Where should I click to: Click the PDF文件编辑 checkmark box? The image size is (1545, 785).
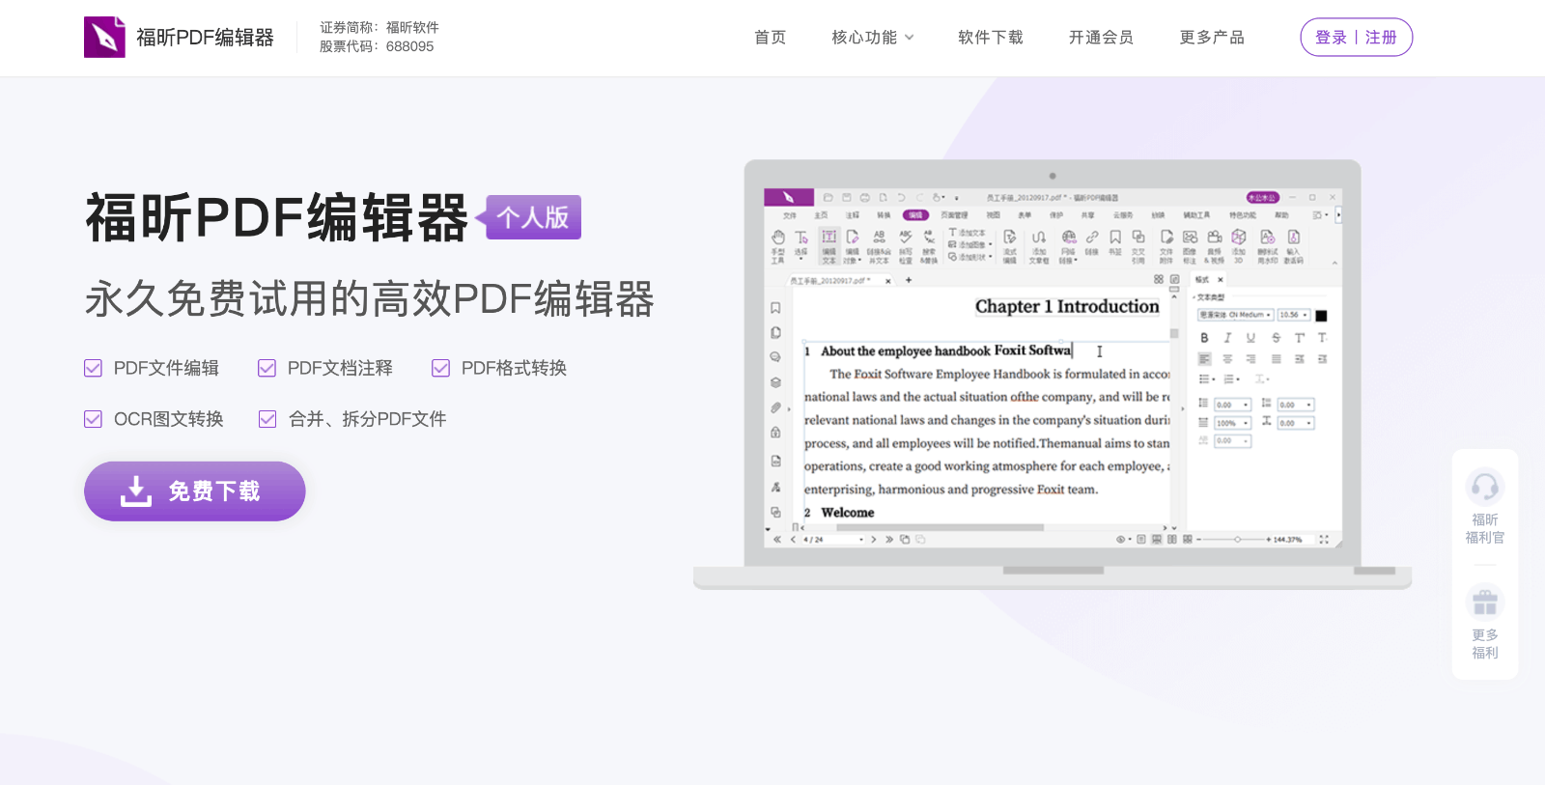94,368
